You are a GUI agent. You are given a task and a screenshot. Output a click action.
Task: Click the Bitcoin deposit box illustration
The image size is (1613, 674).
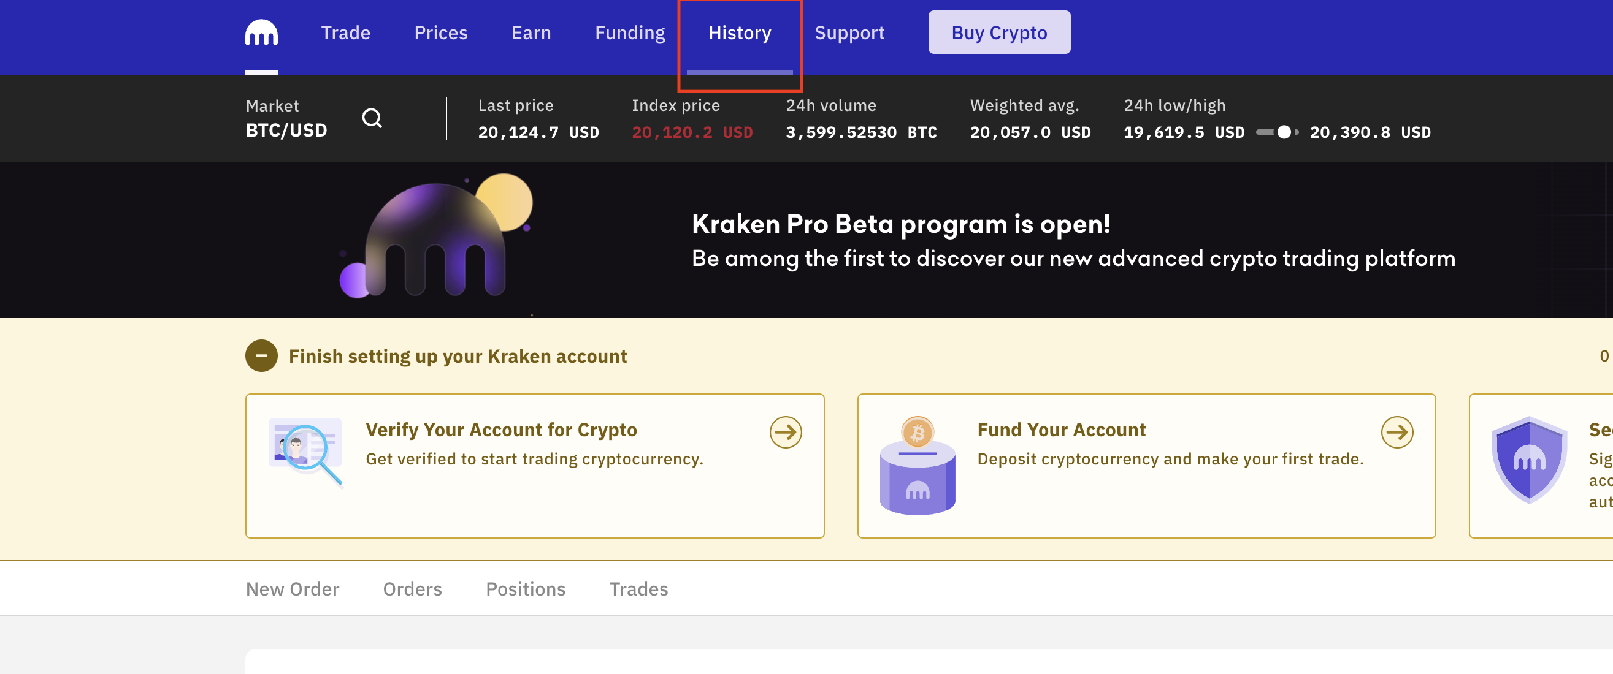pos(918,465)
